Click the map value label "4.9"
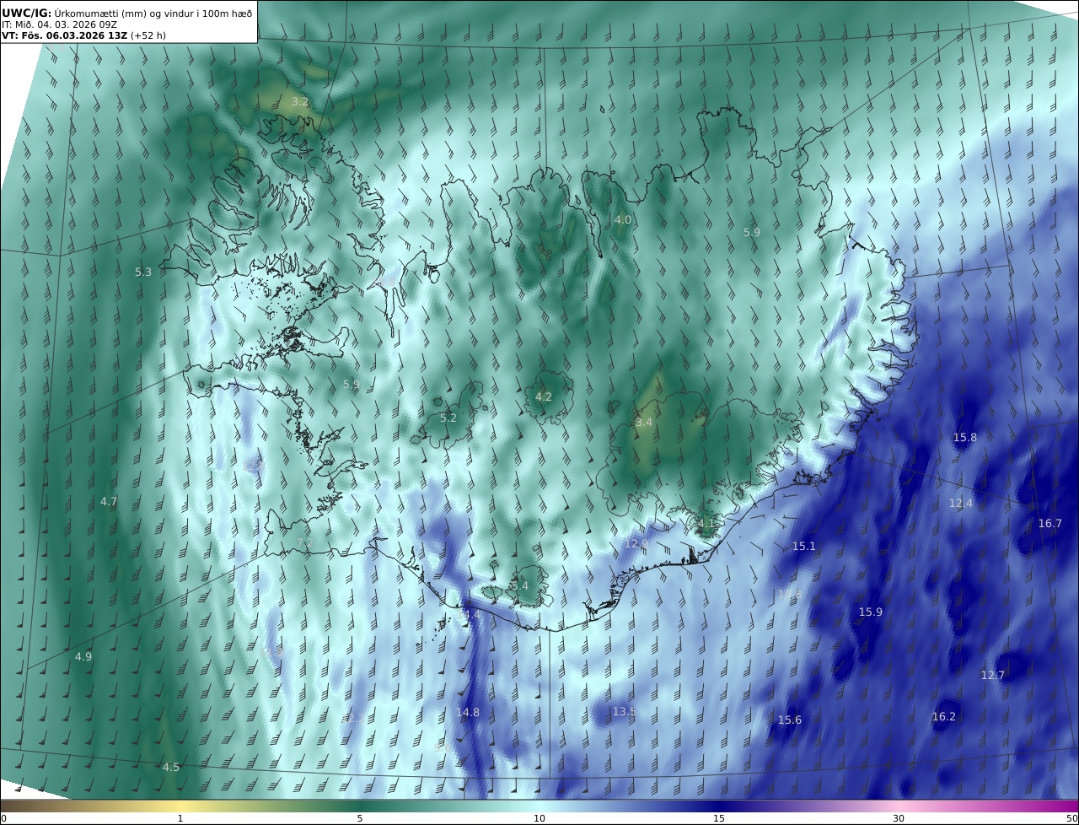1079x825 pixels. coord(83,657)
